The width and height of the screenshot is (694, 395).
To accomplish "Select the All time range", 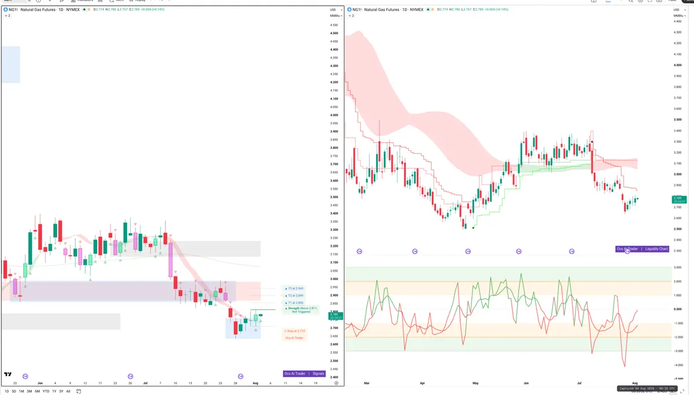I will pos(68,391).
